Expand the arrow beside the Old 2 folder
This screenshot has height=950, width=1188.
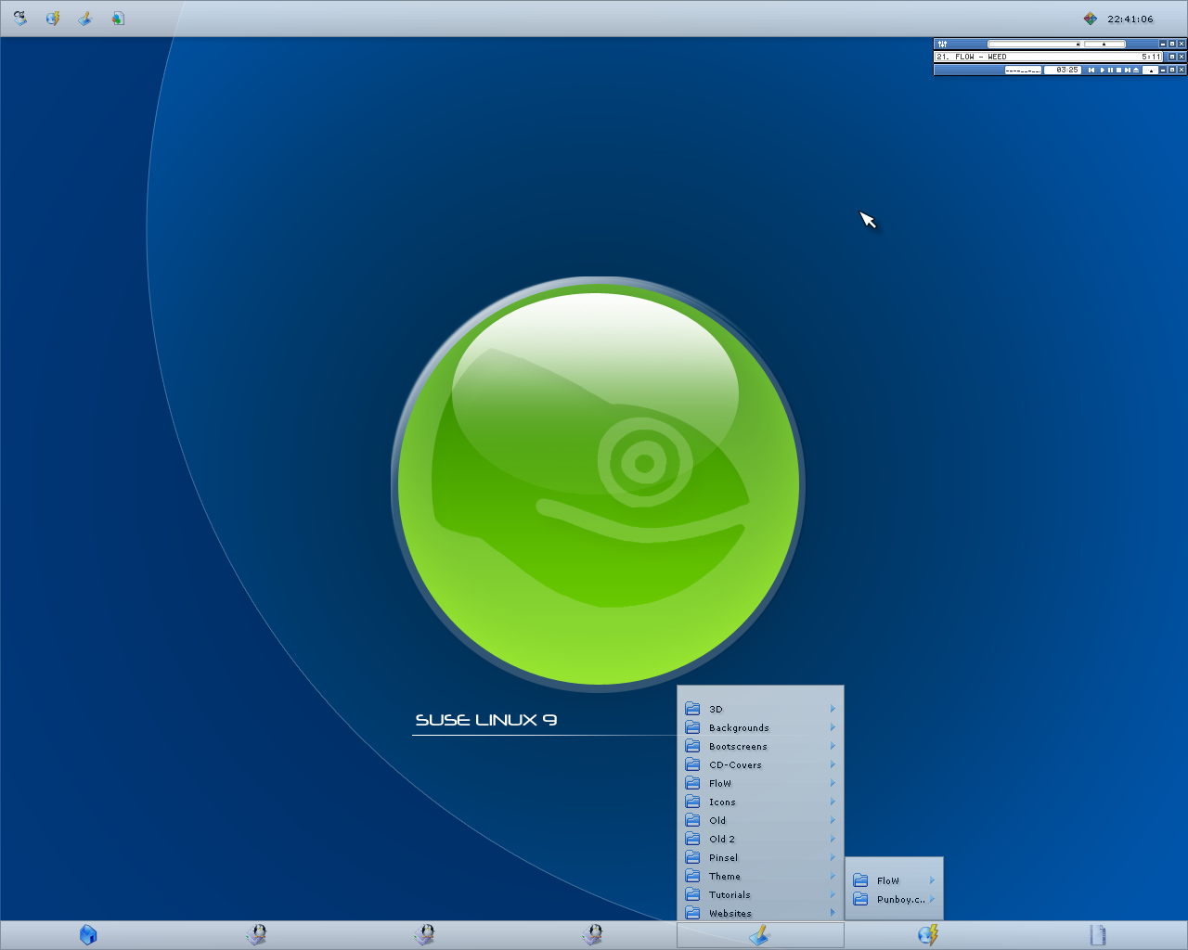click(833, 839)
